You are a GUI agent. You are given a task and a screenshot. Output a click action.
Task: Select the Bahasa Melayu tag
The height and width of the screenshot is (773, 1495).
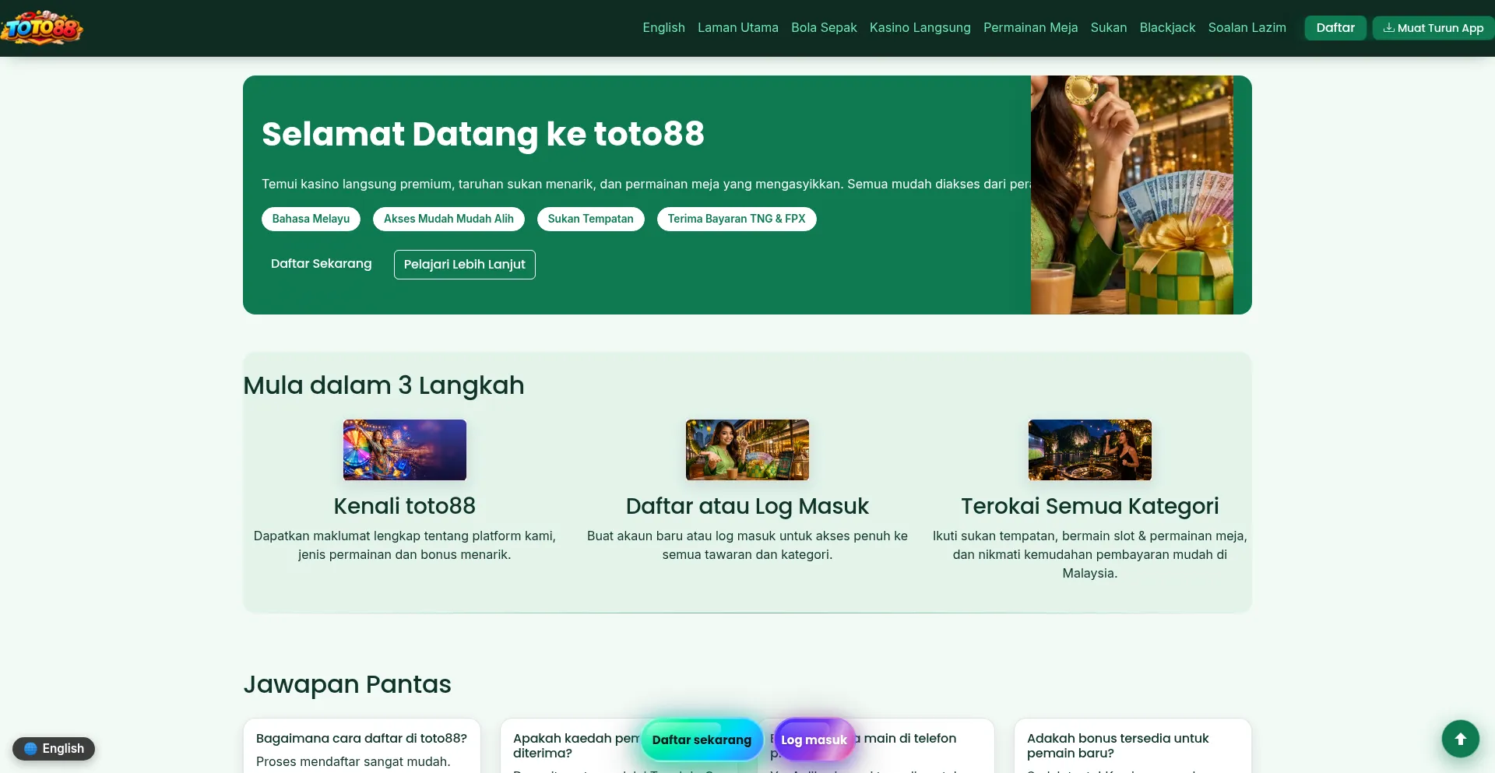coord(311,219)
